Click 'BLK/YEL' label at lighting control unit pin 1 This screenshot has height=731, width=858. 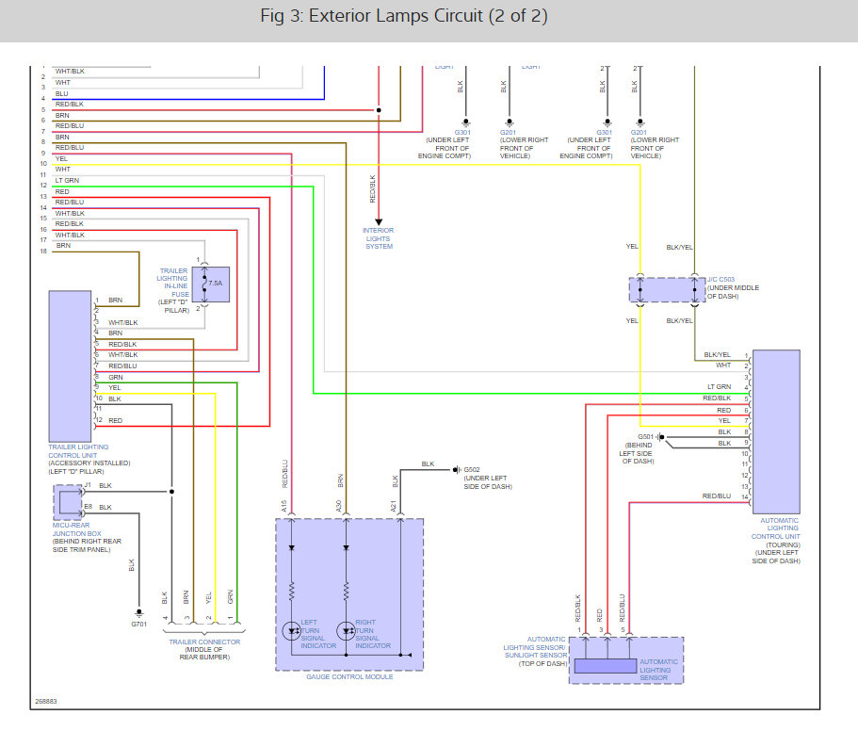click(717, 354)
